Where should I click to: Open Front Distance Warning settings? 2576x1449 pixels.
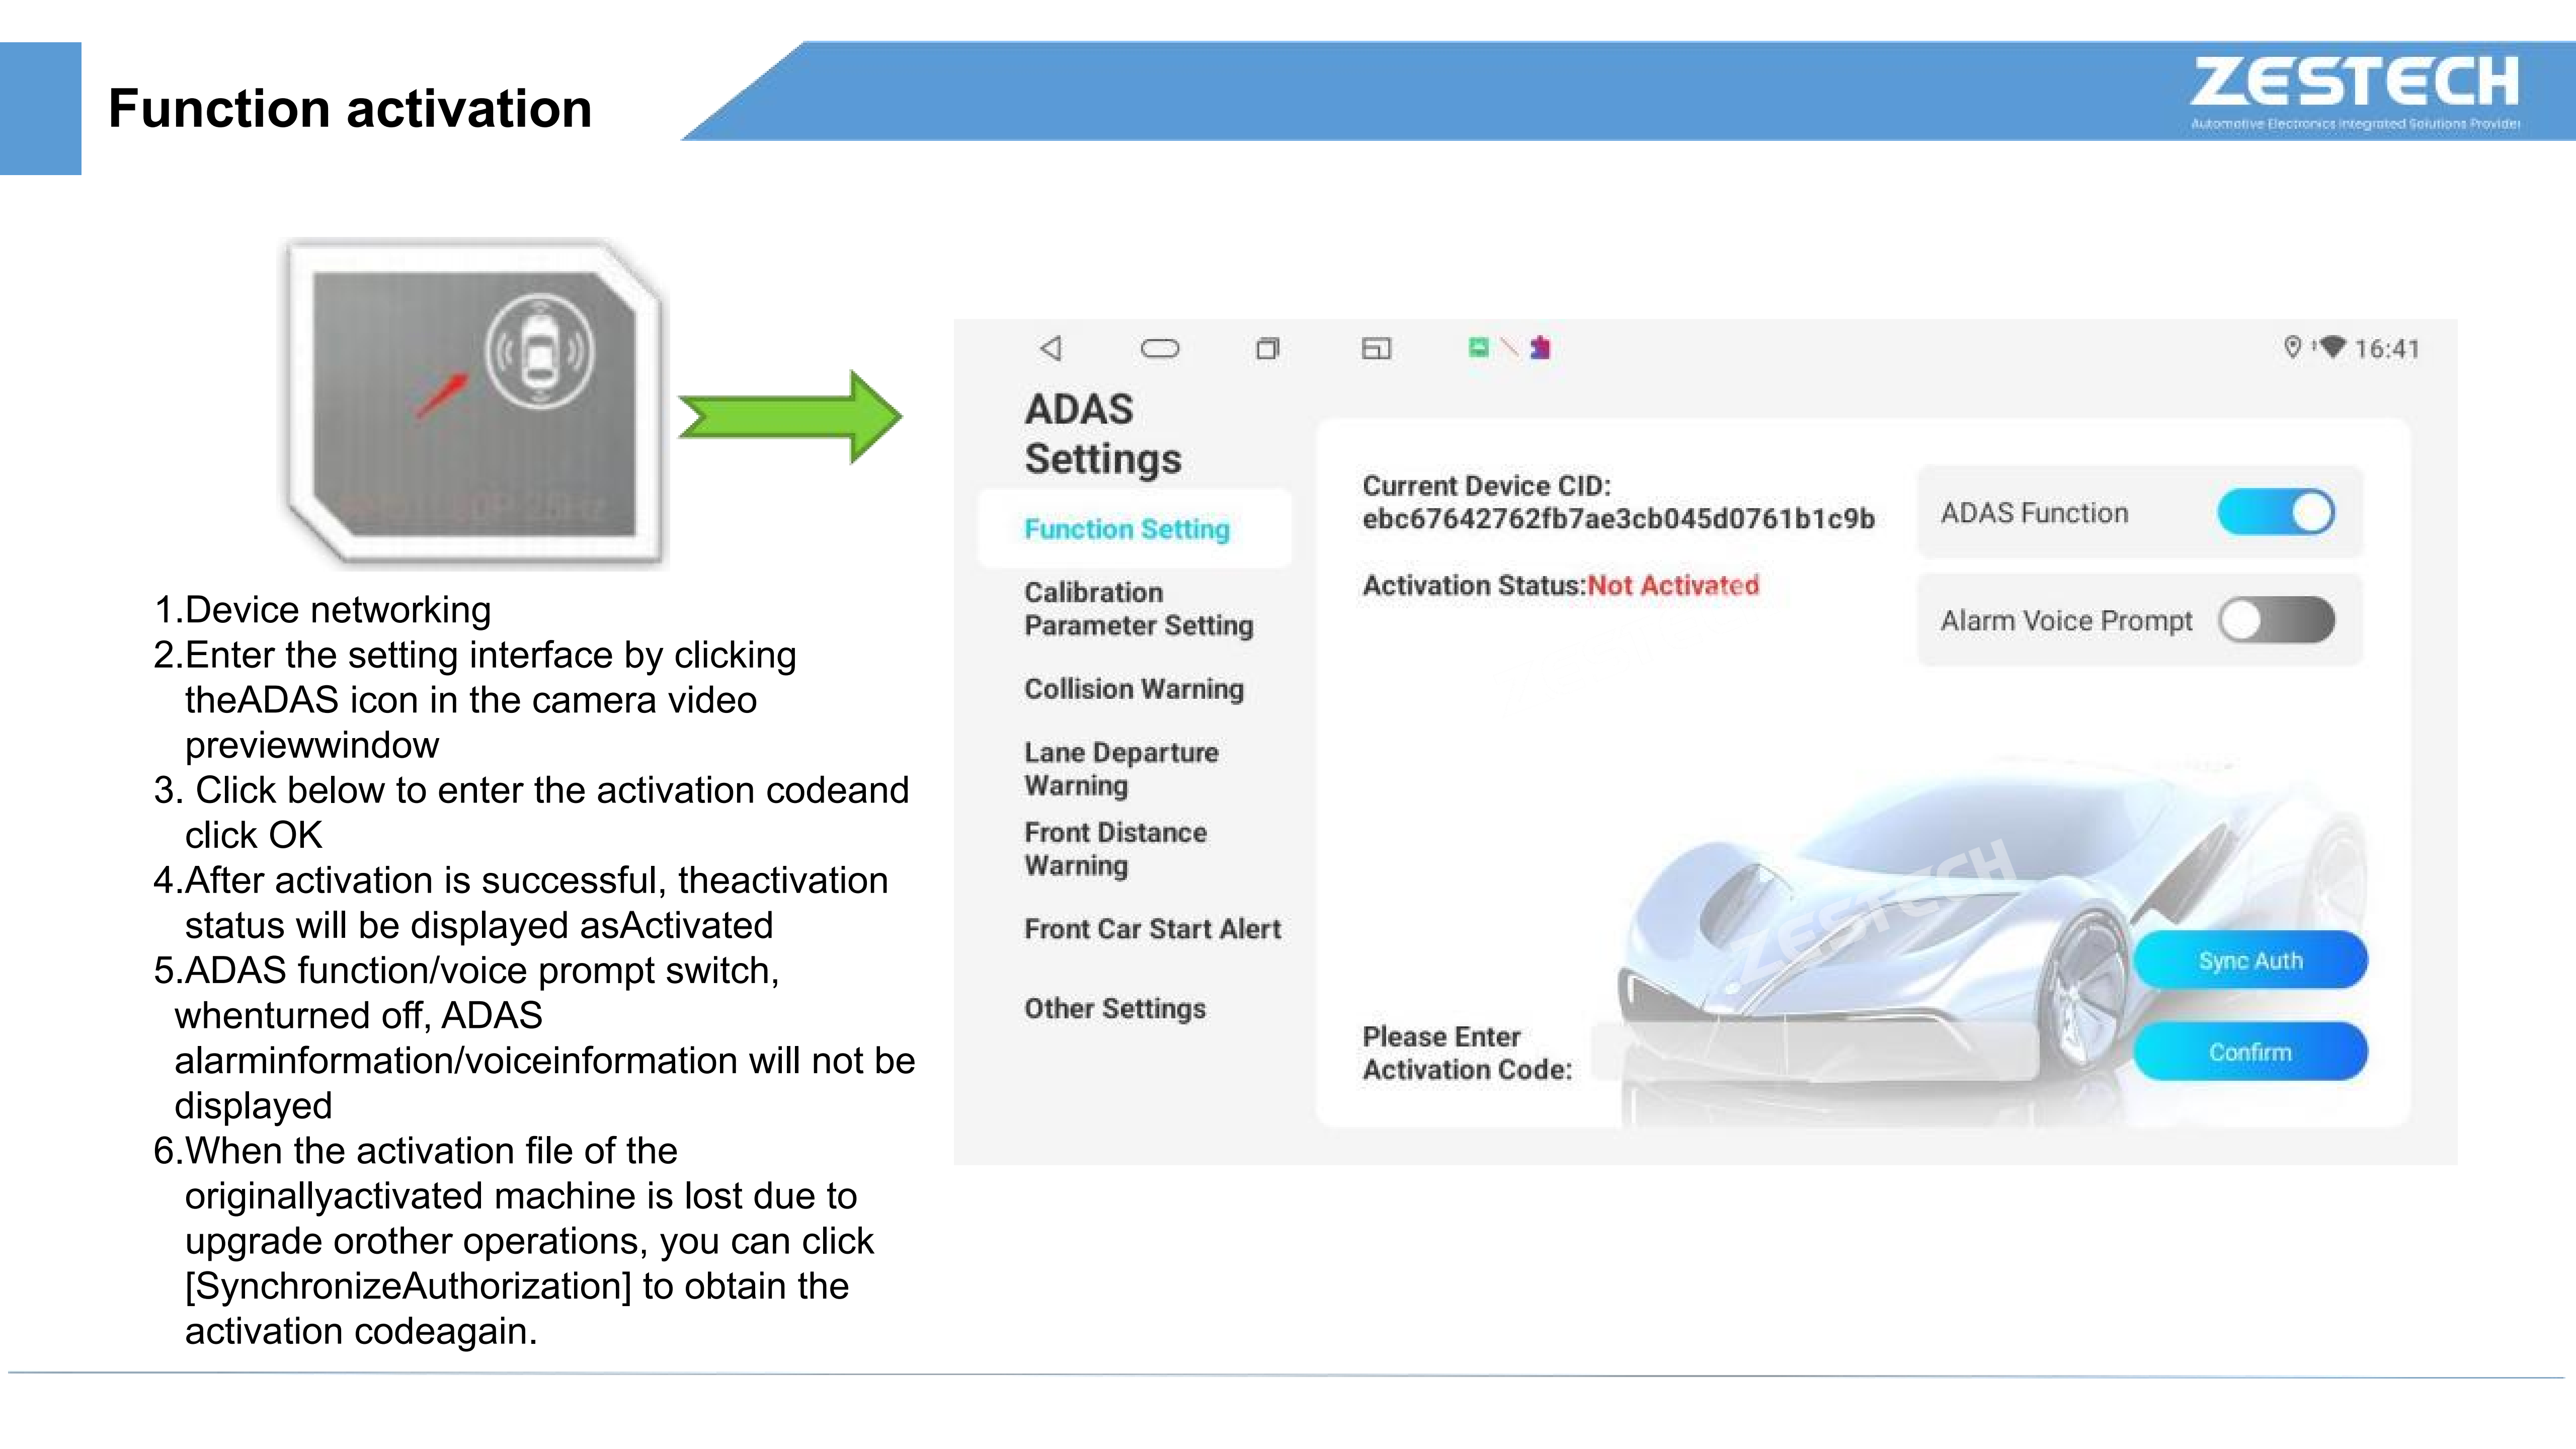(1115, 848)
